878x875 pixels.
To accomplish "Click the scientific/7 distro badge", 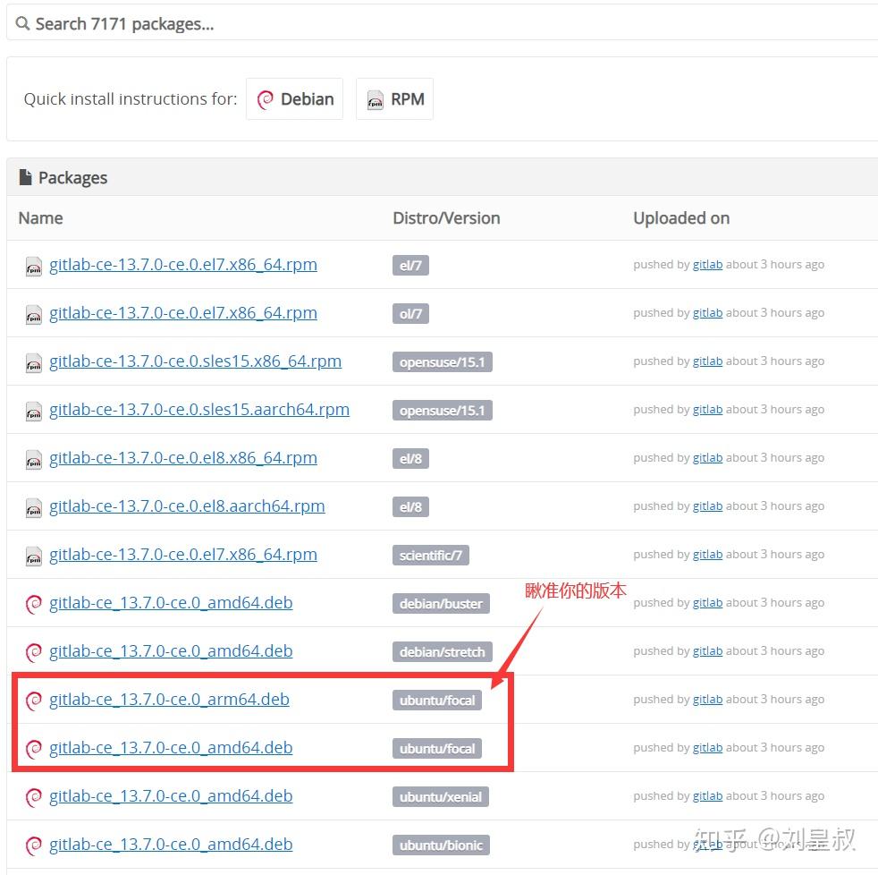I will pyautogui.click(x=431, y=555).
